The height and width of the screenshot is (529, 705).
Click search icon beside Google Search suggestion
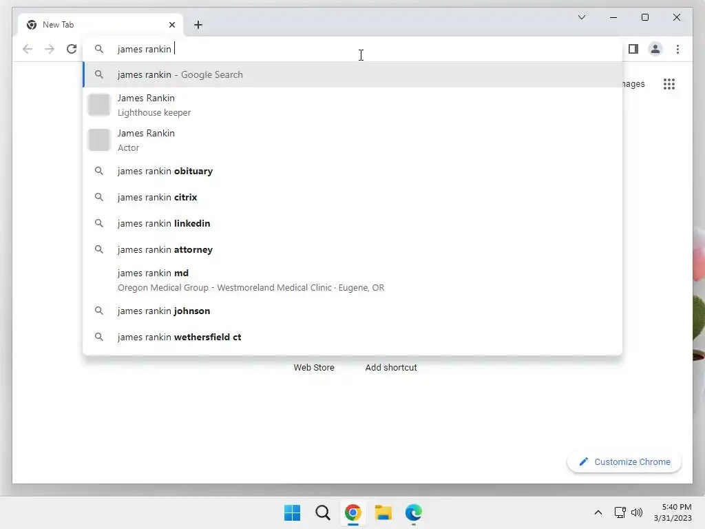tap(99, 74)
